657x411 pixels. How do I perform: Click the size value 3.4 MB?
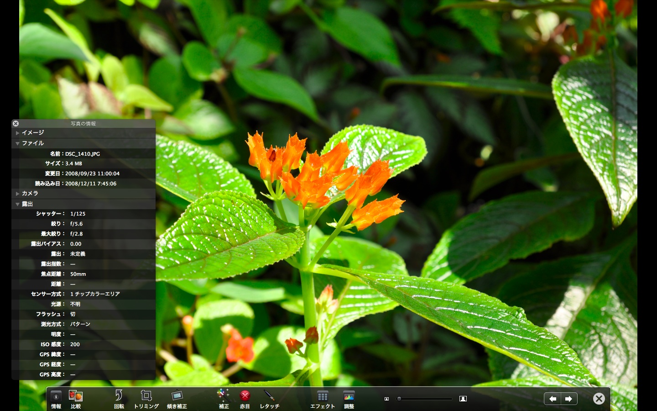(x=73, y=163)
